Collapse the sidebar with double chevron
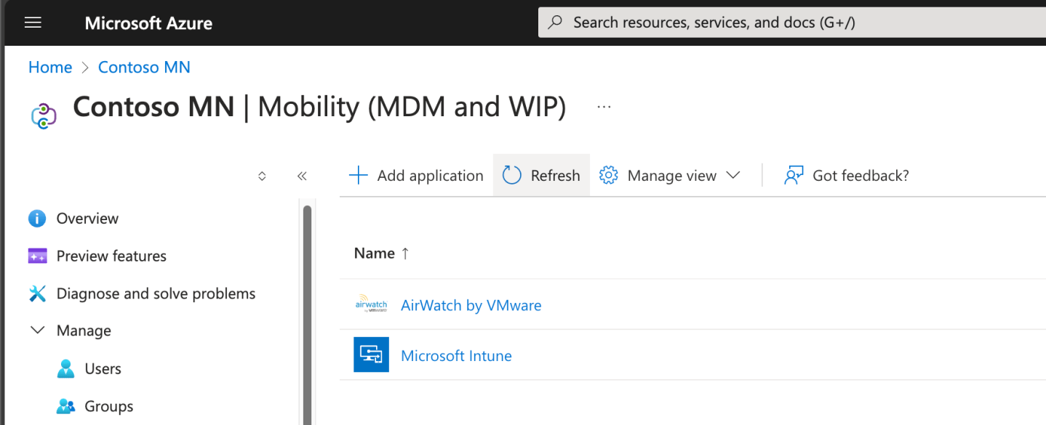The image size is (1046, 425). [302, 176]
